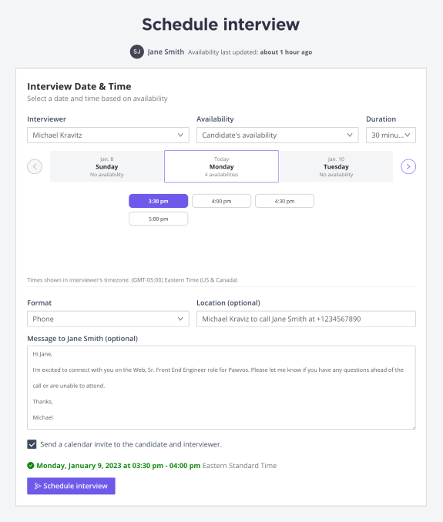Click the 'Schedule interview' page title
The width and height of the screenshot is (443, 522).
point(221,25)
